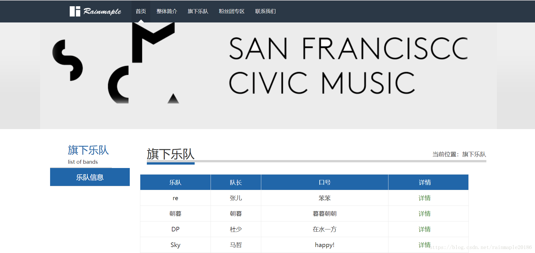Select 粉丝团专区 nav item
Viewport: 535px width, 253px height.
(232, 11)
